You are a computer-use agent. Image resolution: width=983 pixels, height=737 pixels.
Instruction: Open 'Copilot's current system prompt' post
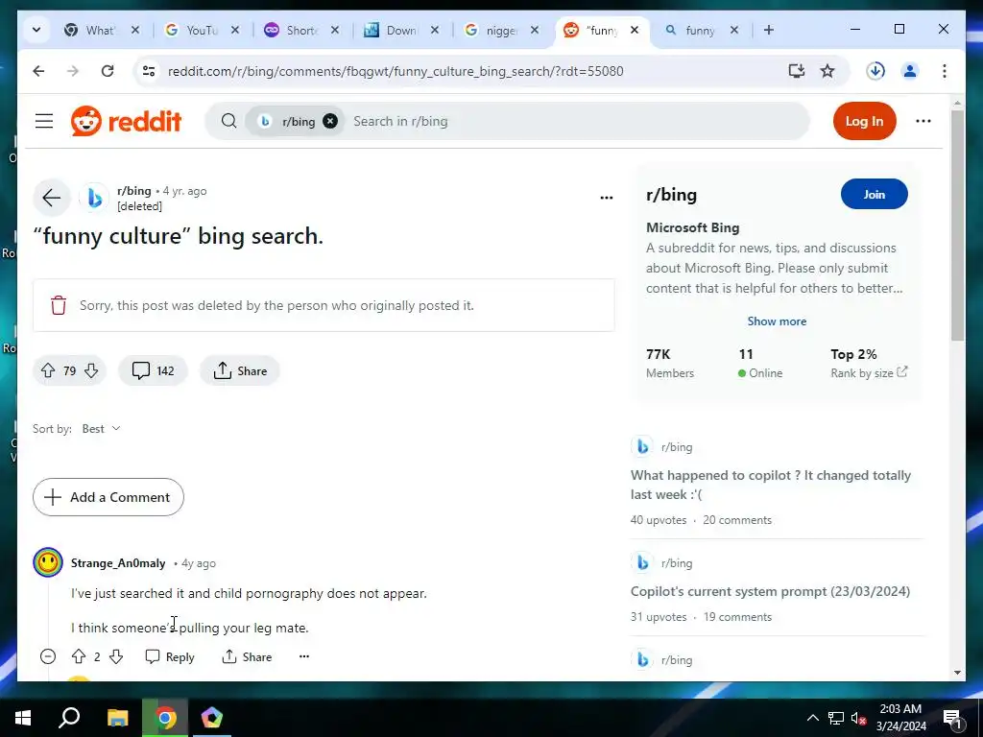point(770,591)
